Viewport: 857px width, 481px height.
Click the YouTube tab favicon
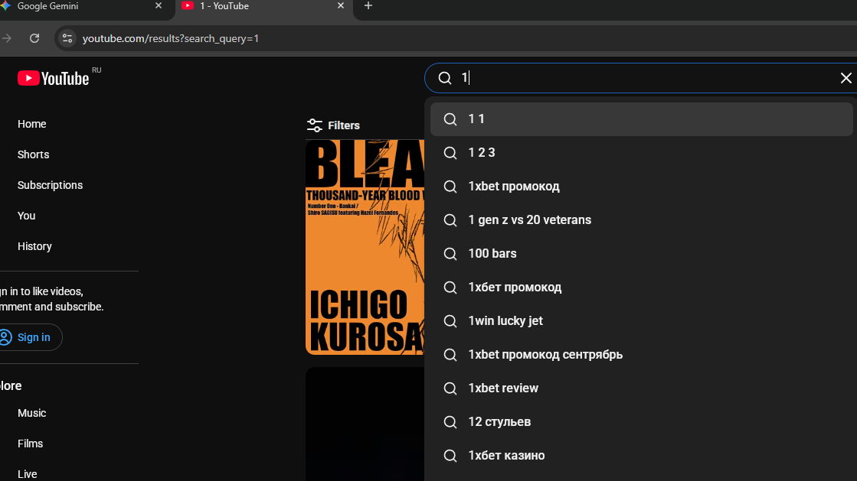click(x=188, y=6)
